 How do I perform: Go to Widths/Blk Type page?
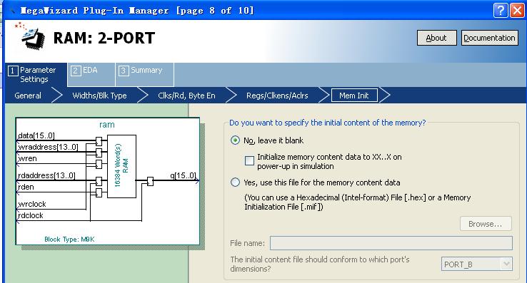(99, 96)
